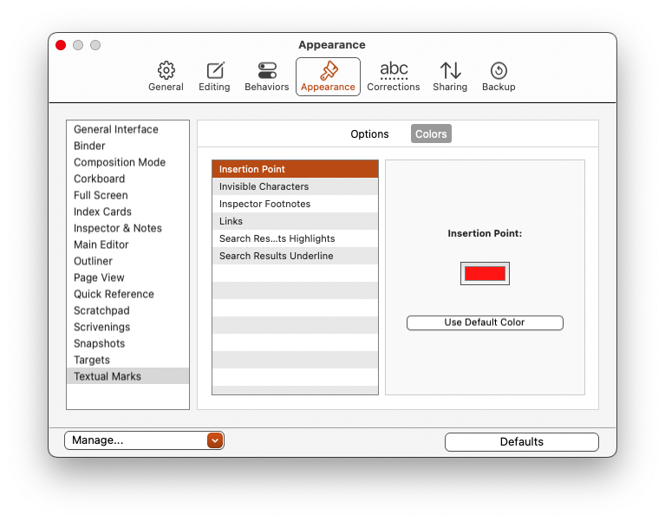Select Quick Reference in sidebar
This screenshot has width=665, height=521.
point(127,295)
